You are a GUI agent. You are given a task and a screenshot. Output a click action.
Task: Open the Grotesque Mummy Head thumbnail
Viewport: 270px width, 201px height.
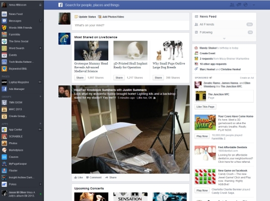[91, 51]
